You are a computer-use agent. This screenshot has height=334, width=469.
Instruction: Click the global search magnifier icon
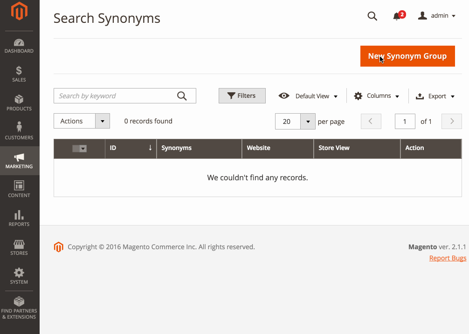372,16
